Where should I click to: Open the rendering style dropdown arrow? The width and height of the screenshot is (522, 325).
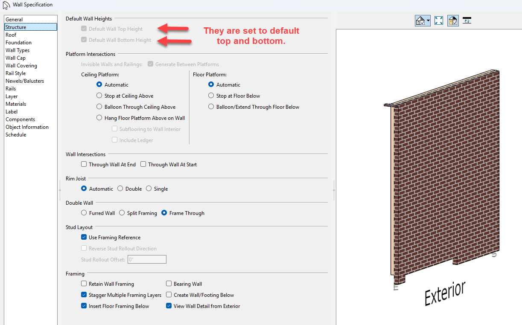coord(428,20)
